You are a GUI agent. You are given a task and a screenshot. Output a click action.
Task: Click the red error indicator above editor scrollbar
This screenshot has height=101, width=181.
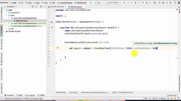[x=177, y=10]
